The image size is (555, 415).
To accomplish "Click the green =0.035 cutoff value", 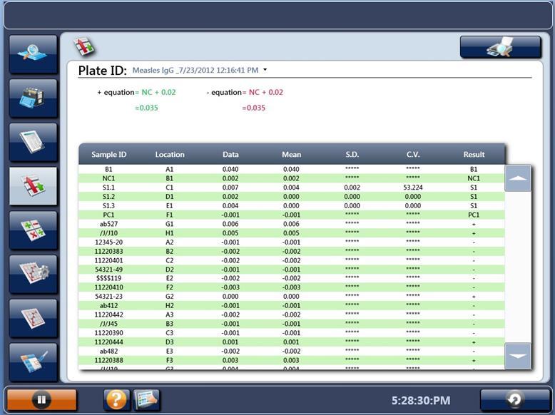I will coord(146,108).
